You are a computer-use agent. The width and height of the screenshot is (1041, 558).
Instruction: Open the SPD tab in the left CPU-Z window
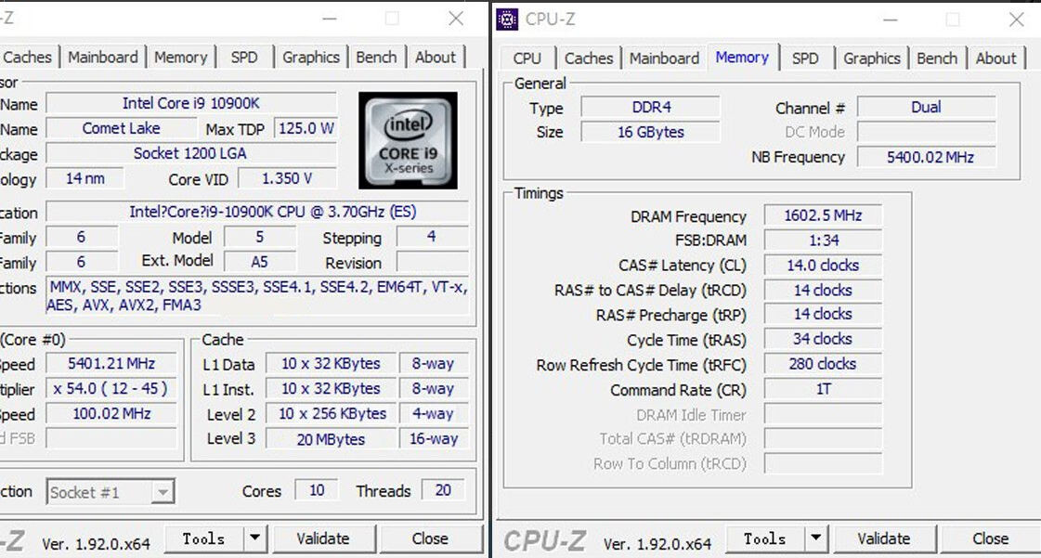click(243, 57)
